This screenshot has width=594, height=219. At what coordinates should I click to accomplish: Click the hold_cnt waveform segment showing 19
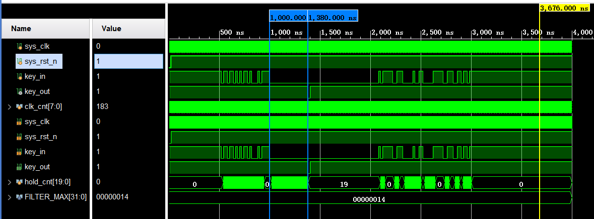(344, 184)
